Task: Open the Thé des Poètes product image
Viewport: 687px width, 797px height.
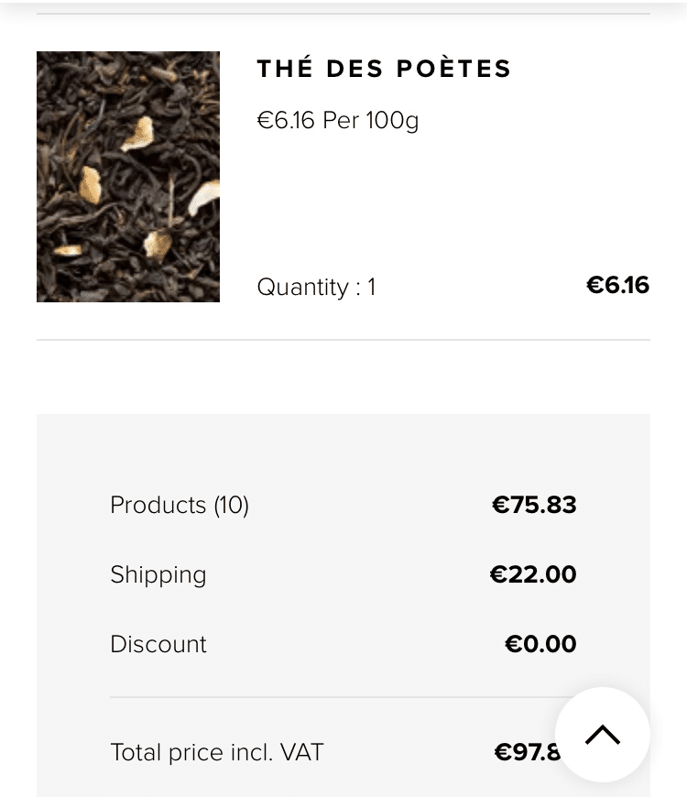Action: pyautogui.click(x=128, y=177)
